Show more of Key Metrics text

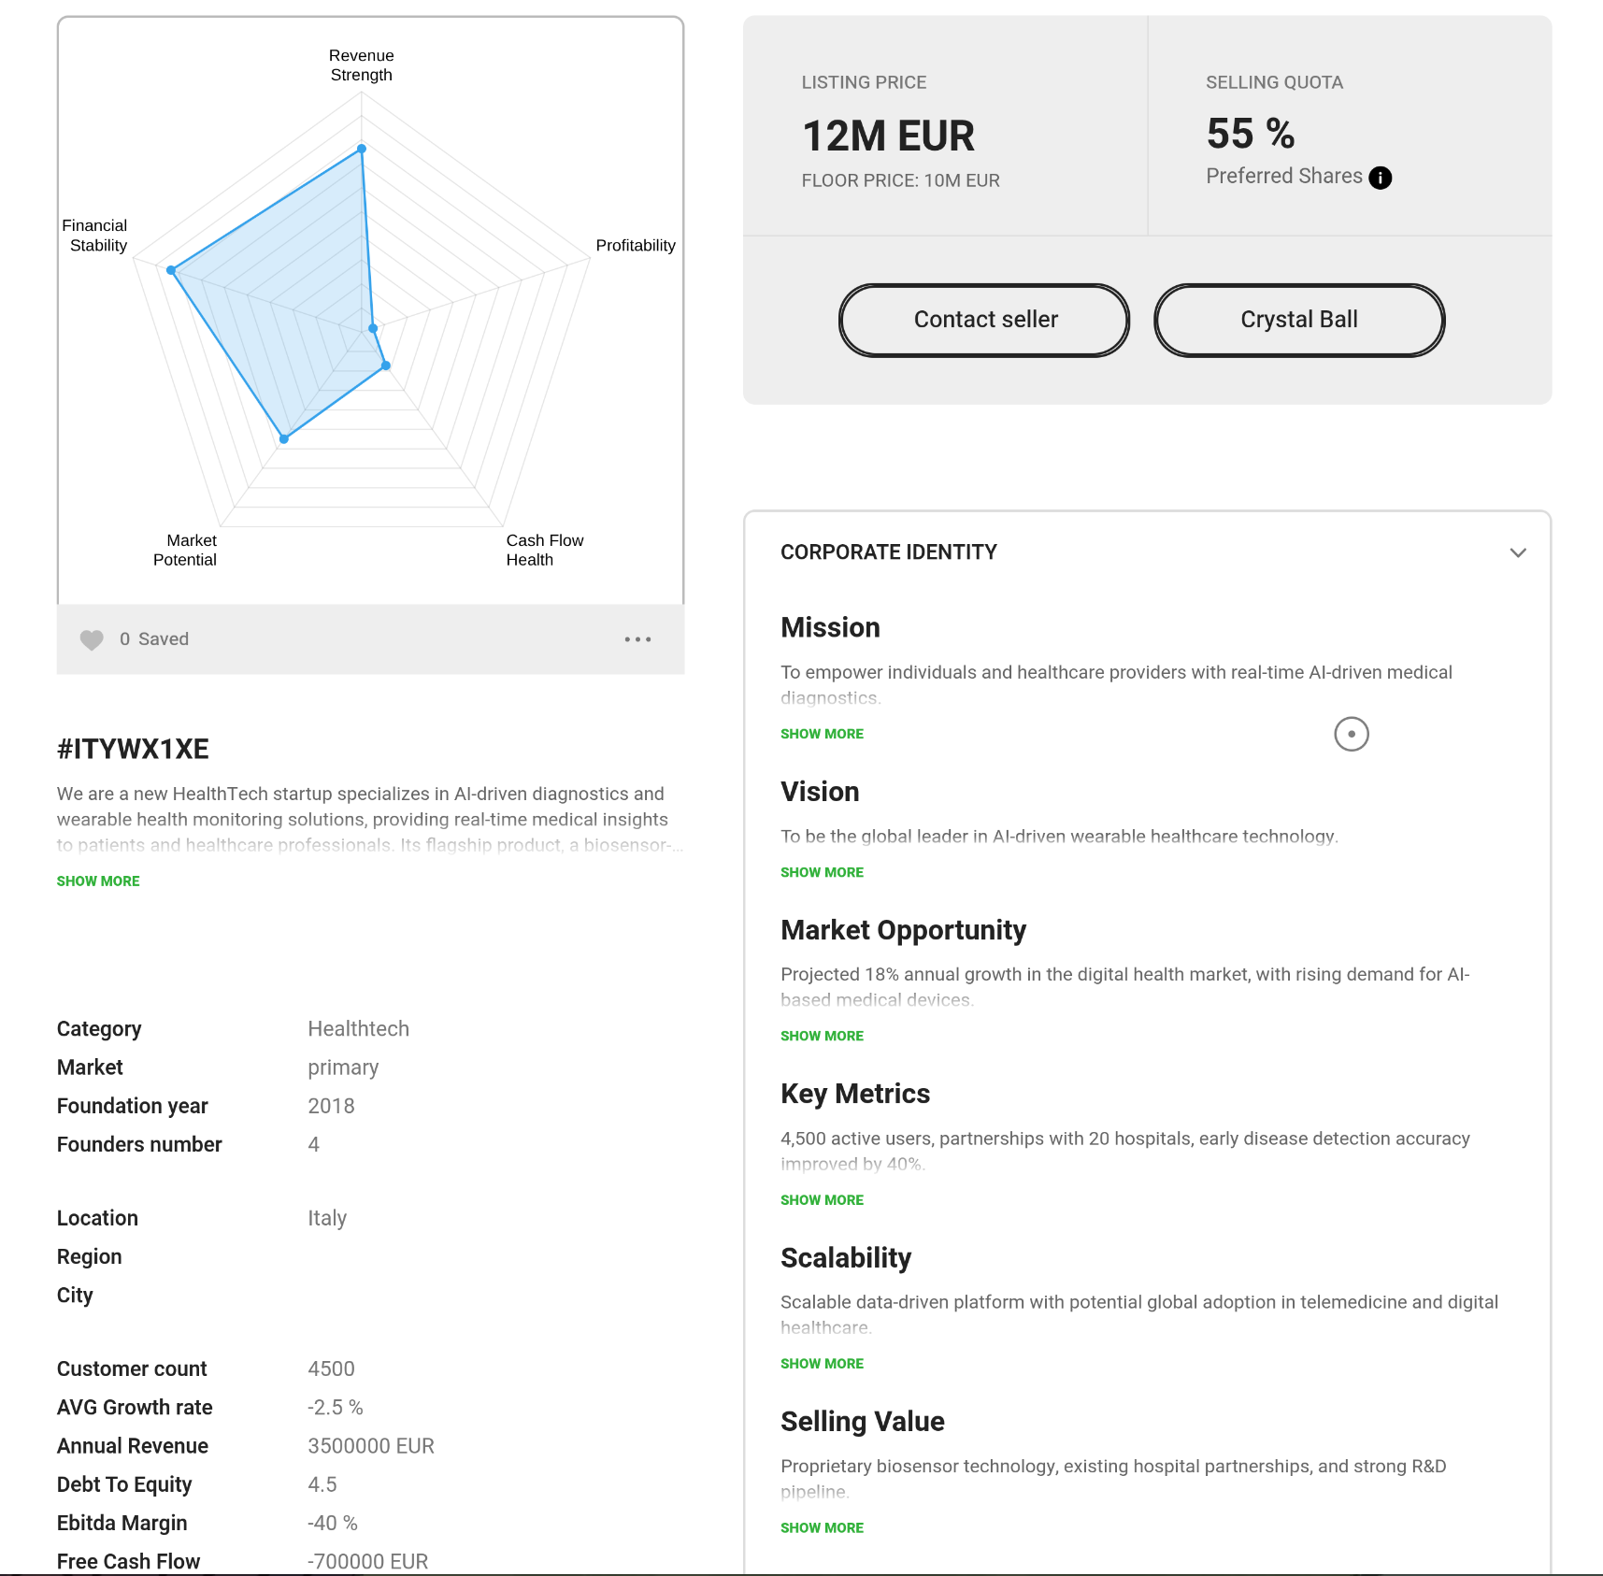[822, 1200]
